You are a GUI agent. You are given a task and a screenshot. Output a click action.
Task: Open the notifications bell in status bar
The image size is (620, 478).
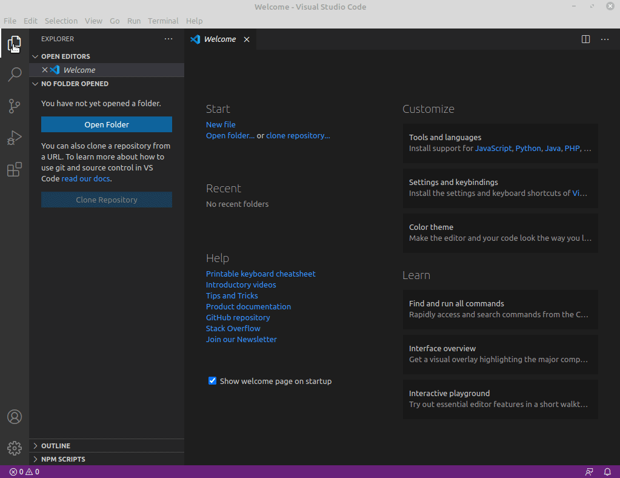pyautogui.click(x=607, y=472)
